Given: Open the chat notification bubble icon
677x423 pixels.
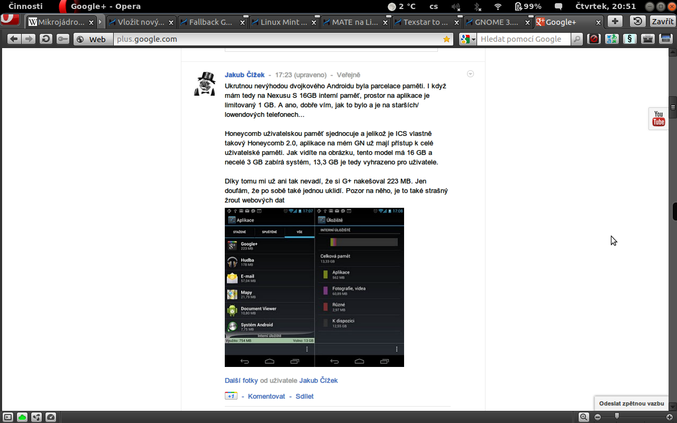Looking at the screenshot, I should coord(559,6).
